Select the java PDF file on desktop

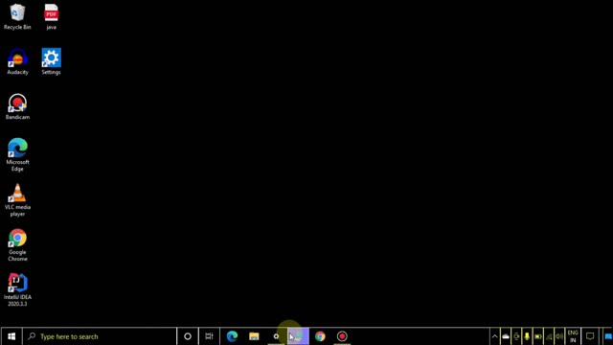tap(51, 17)
